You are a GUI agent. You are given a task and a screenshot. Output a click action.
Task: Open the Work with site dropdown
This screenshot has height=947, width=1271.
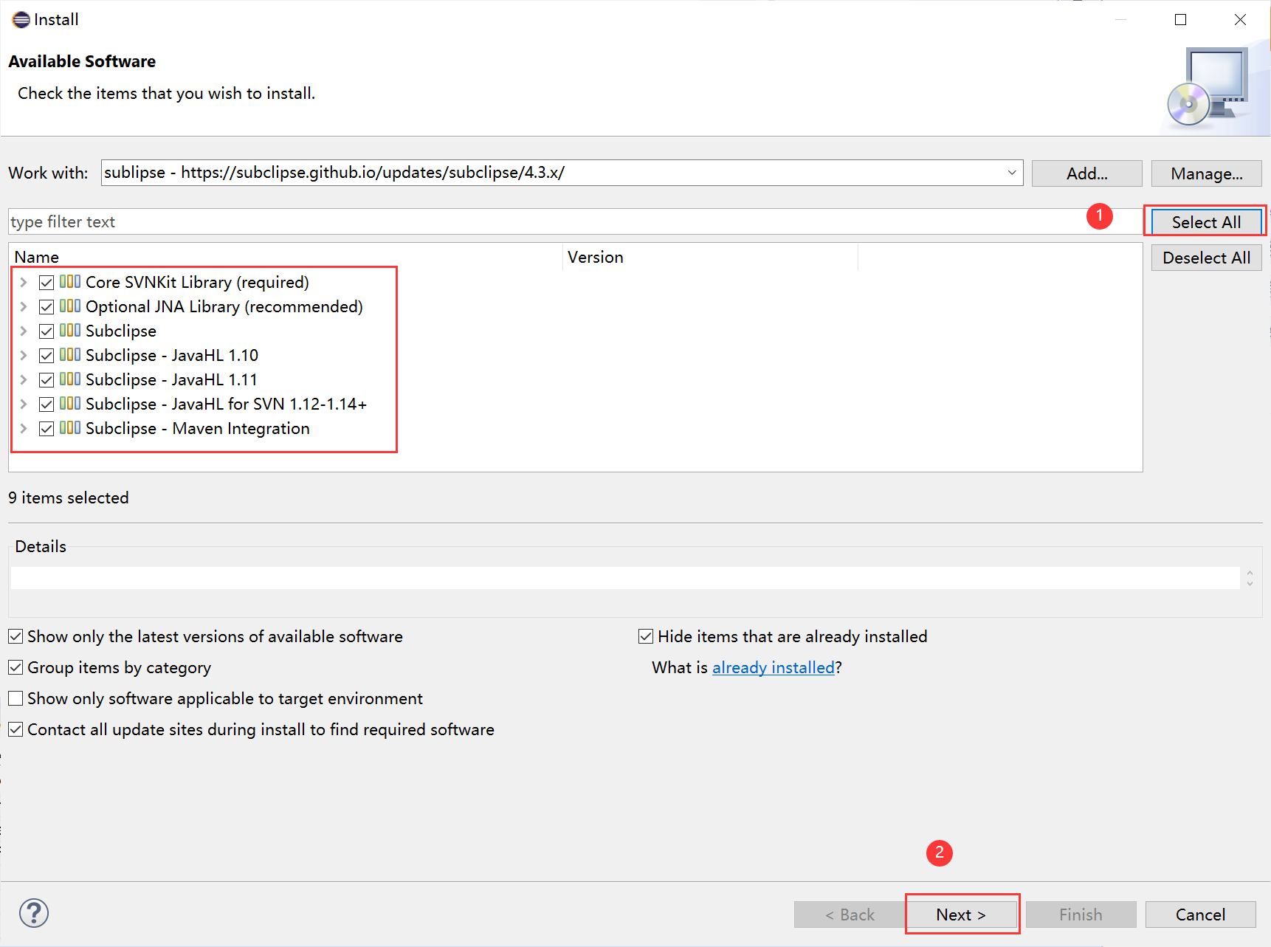pos(1011,173)
